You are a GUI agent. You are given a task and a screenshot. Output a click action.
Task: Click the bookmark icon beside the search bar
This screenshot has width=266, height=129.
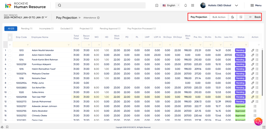157,5
